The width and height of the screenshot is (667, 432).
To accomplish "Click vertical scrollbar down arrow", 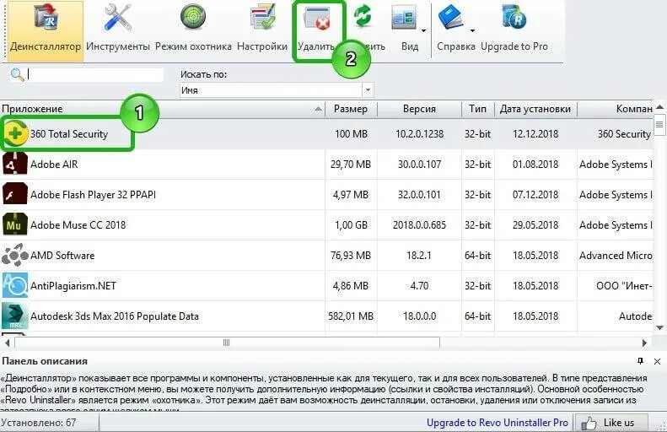I will pyautogui.click(x=659, y=327).
